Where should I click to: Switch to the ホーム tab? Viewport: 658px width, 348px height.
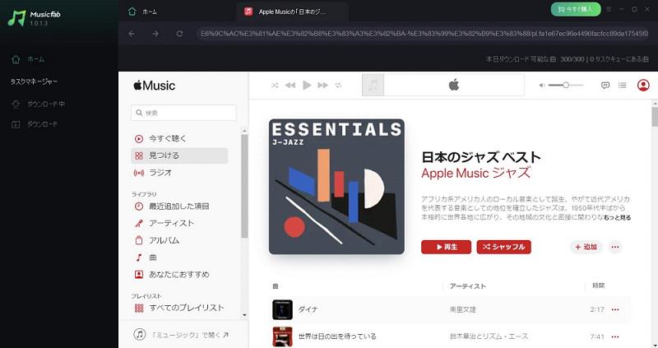click(x=142, y=12)
